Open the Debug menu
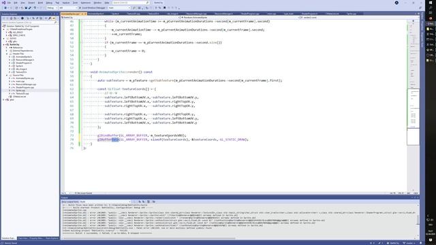This screenshot has height=245, width=436. tap(49, 3)
